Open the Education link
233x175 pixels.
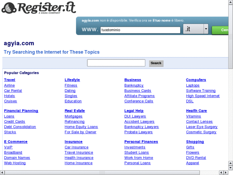(73, 101)
